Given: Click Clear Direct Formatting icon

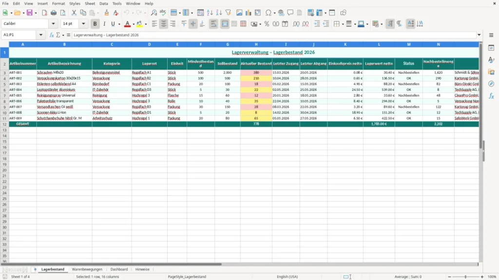Looking at the screenshot, I should 116,13.
